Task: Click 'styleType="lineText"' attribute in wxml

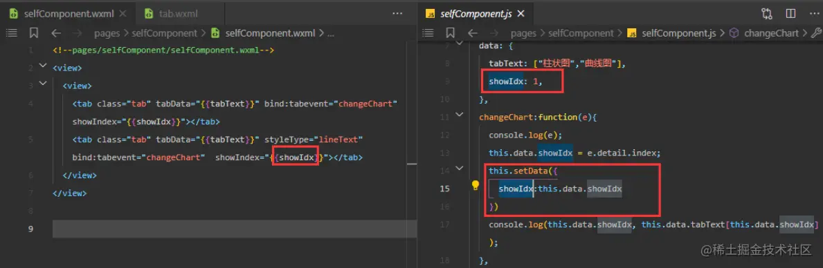Action: point(314,140)
